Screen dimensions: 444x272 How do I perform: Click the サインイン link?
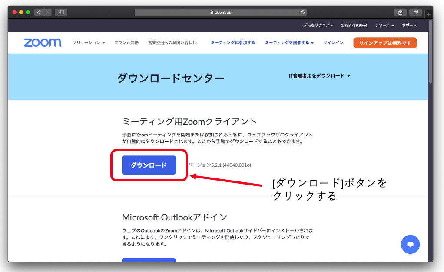(333, 42)
